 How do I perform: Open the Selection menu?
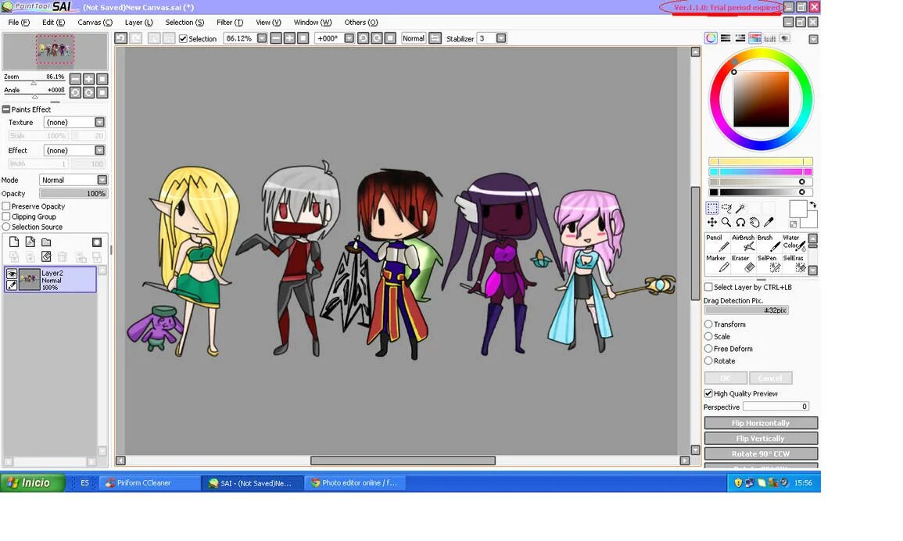(185, 23)
